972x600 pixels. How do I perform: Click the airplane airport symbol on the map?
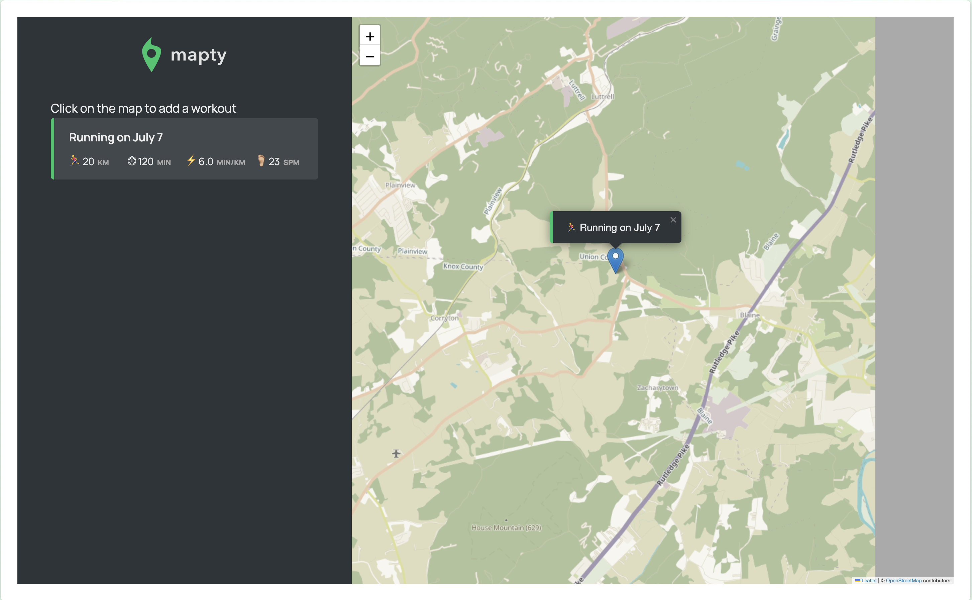[x=396, y=453]
